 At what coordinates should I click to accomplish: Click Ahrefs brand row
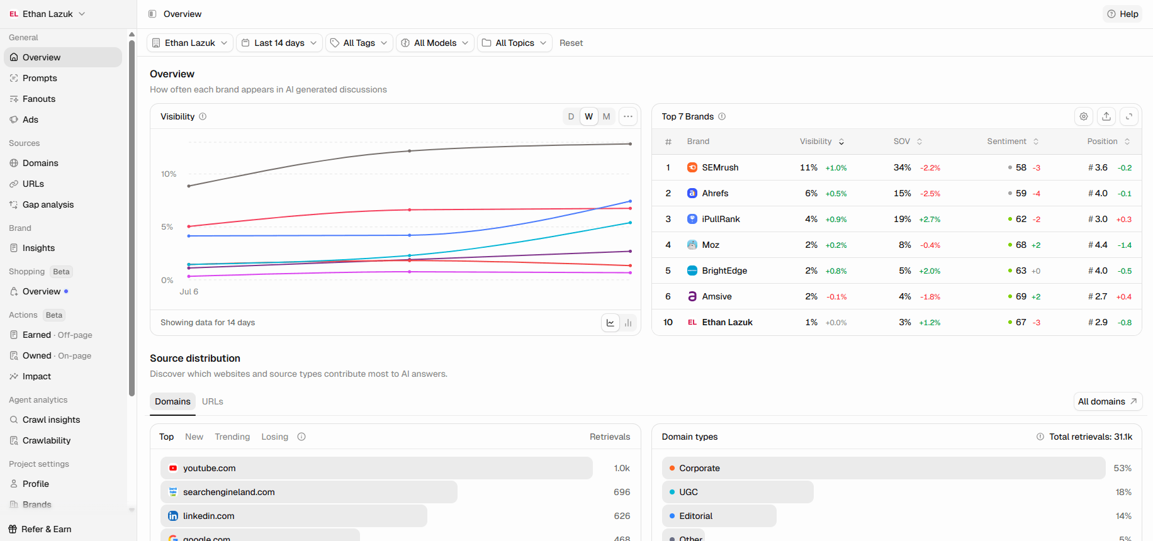897,193
